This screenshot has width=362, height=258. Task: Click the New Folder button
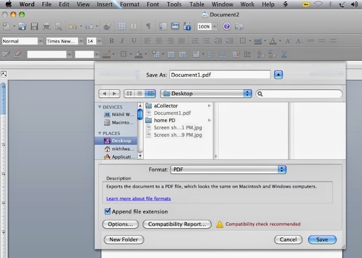124,239
